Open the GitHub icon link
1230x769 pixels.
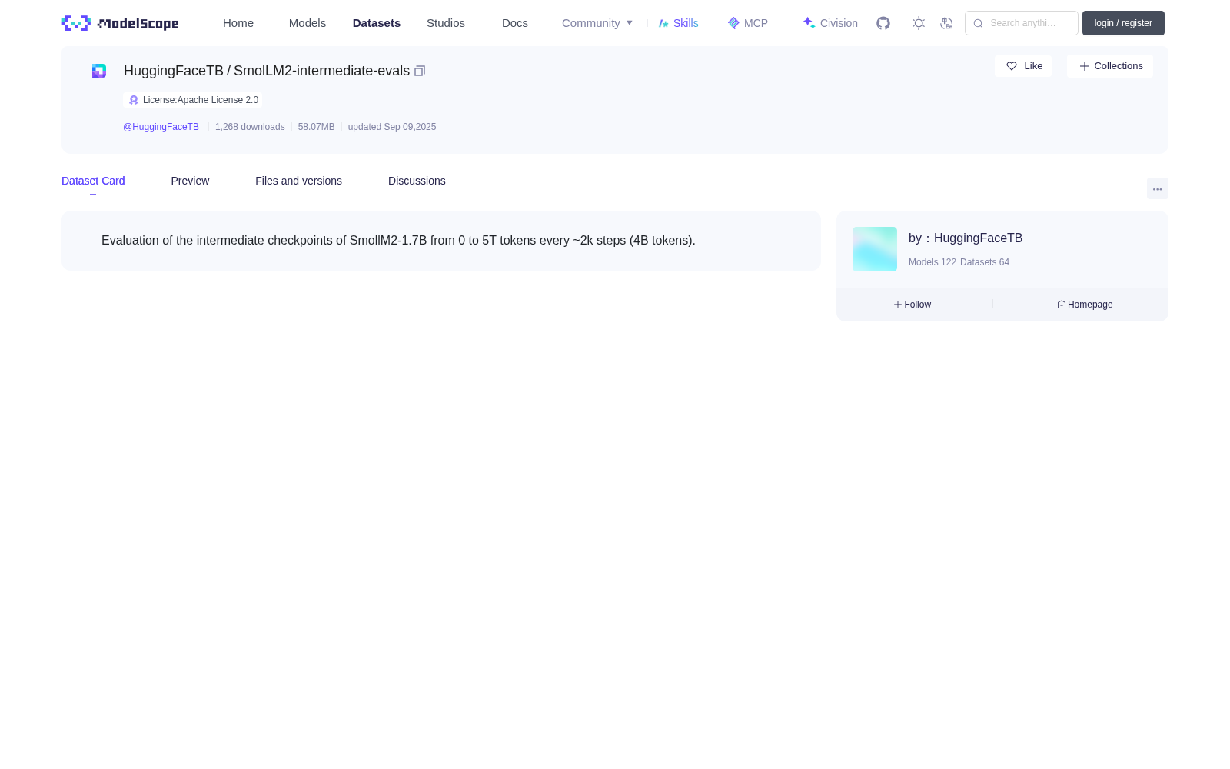pos(883,23)
